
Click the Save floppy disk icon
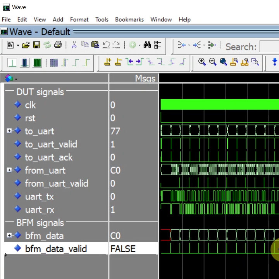(x=37, y=45)
